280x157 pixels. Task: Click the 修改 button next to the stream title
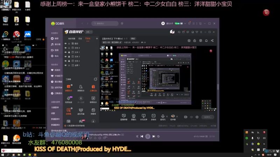(x=133, y=38)
